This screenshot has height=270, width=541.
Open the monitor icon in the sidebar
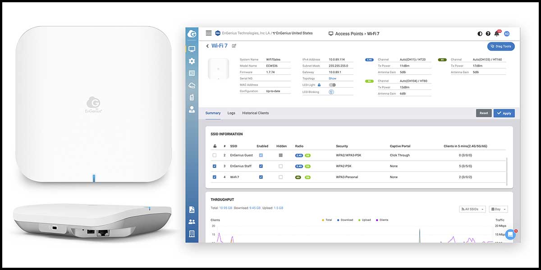192,49
